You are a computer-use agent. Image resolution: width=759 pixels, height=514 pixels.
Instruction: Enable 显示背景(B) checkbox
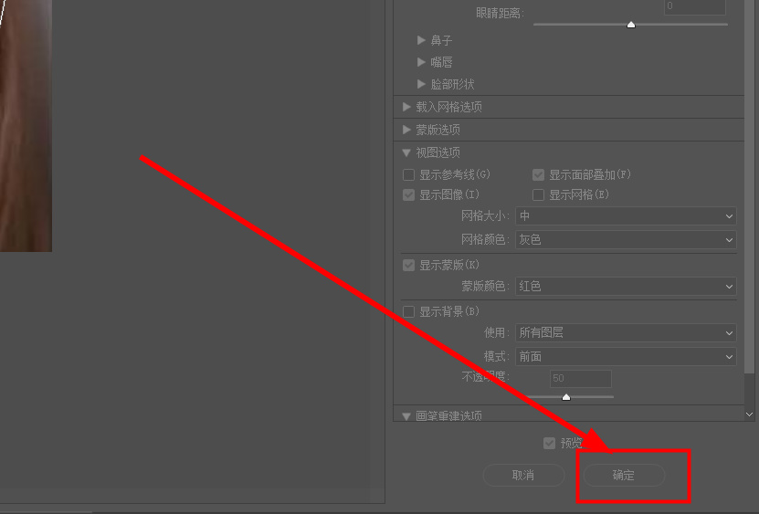(409, 311)
